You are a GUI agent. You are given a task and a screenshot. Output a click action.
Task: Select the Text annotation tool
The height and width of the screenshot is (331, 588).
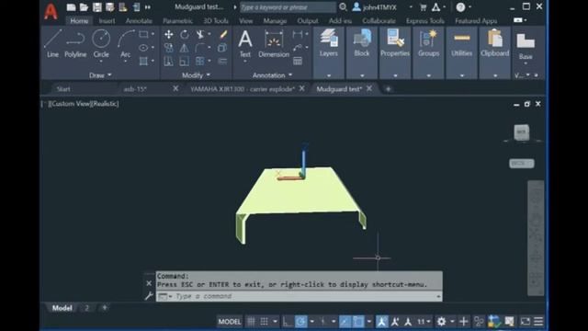[245, 43]
